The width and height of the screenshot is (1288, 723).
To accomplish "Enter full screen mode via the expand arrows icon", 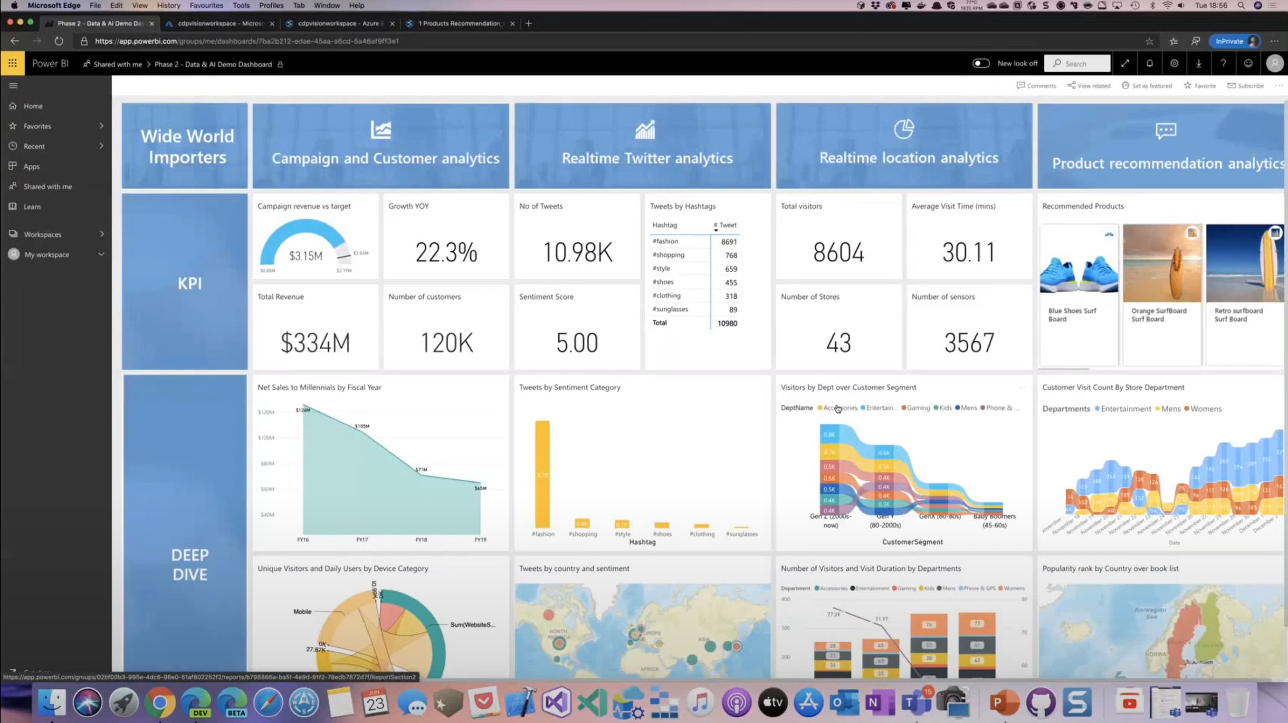I will 1125,64.
